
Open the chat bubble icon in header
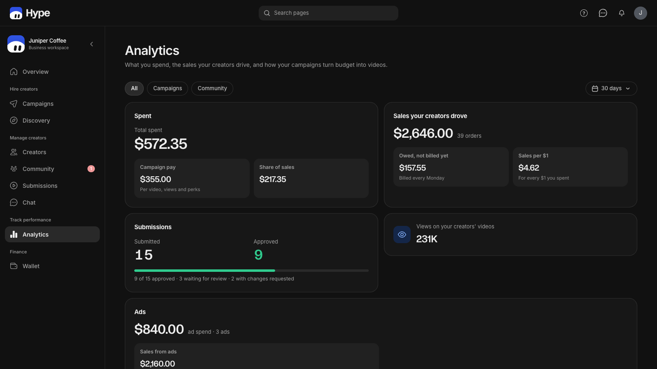603,13
